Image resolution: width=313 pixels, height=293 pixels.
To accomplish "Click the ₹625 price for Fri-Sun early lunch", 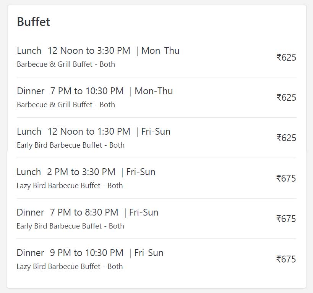I will click(286, 138).
